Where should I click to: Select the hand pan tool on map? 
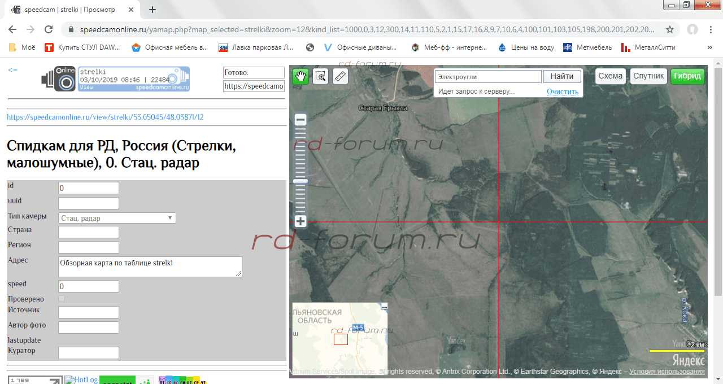click(300, 76)
